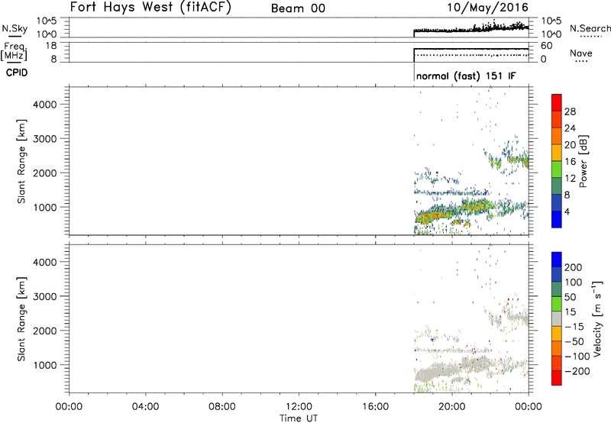Viewport: 611px width, 423px height.
Task: Click the yellow velocity colorbar segment
Action: click(x=557, y=334)
